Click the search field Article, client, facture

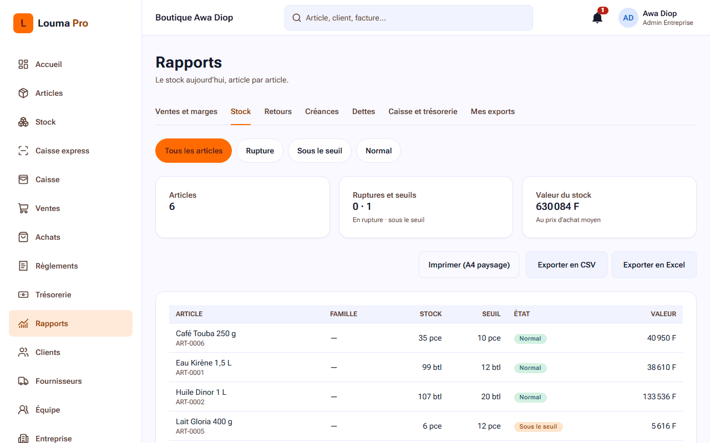pyautogui.click(x=409, y=18)
